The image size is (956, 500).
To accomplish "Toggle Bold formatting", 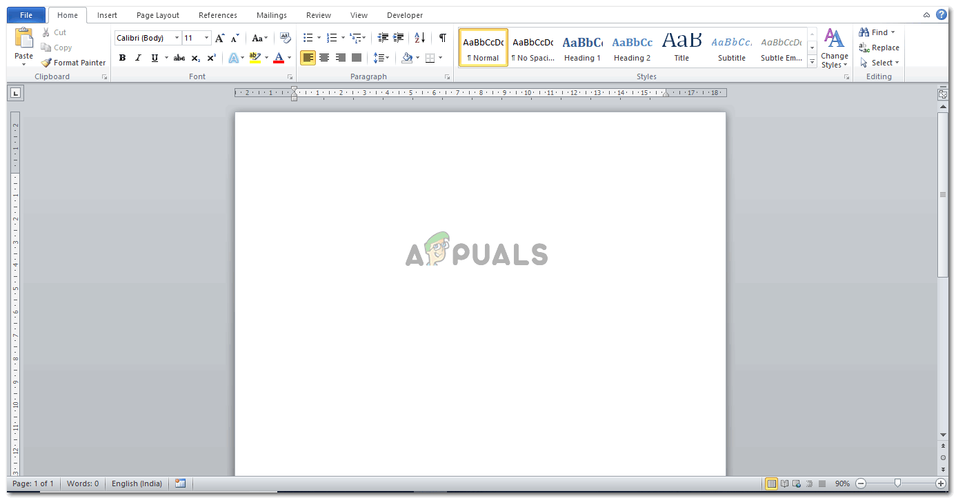I will 122,58.
